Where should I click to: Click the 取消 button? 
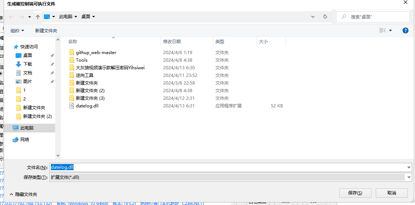tap(391, 193)
